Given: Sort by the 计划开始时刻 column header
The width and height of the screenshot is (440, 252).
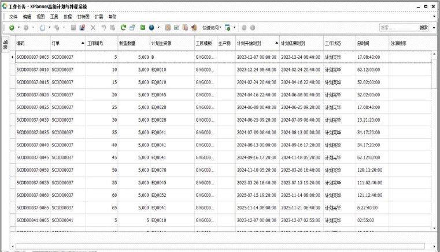Looking at the screenshot, I should point(257,43).
